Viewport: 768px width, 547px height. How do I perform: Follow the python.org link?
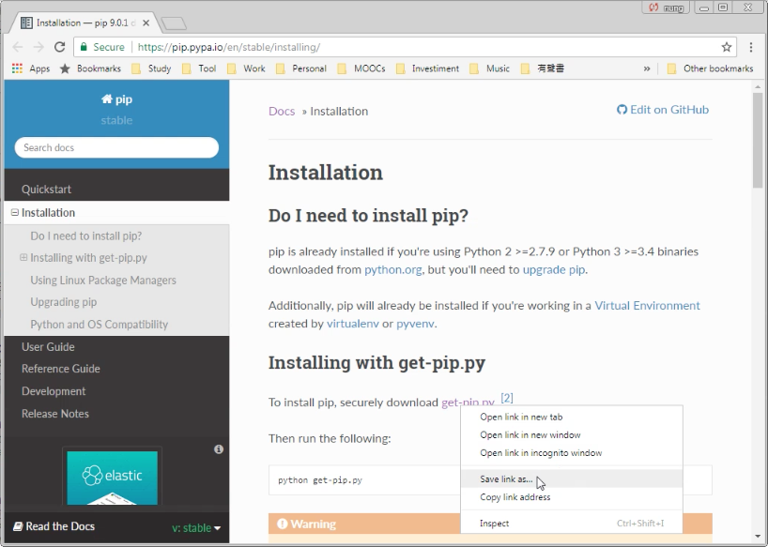click(392, 269)
